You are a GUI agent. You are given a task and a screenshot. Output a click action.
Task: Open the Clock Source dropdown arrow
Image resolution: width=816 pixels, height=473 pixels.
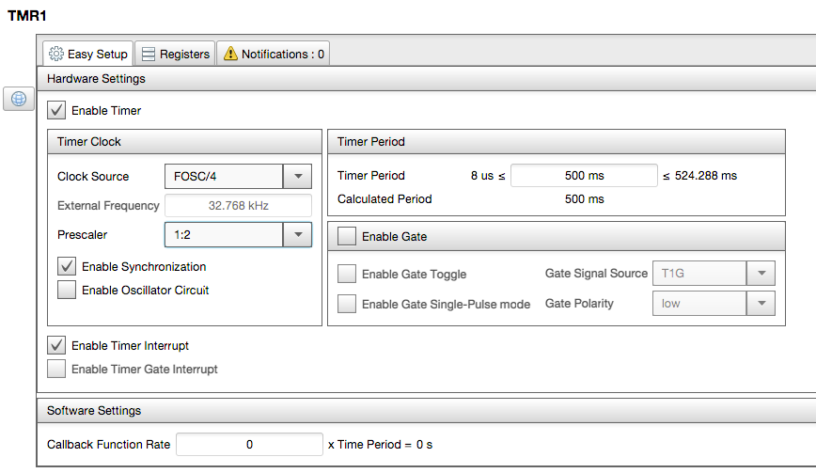coord(297,177)
